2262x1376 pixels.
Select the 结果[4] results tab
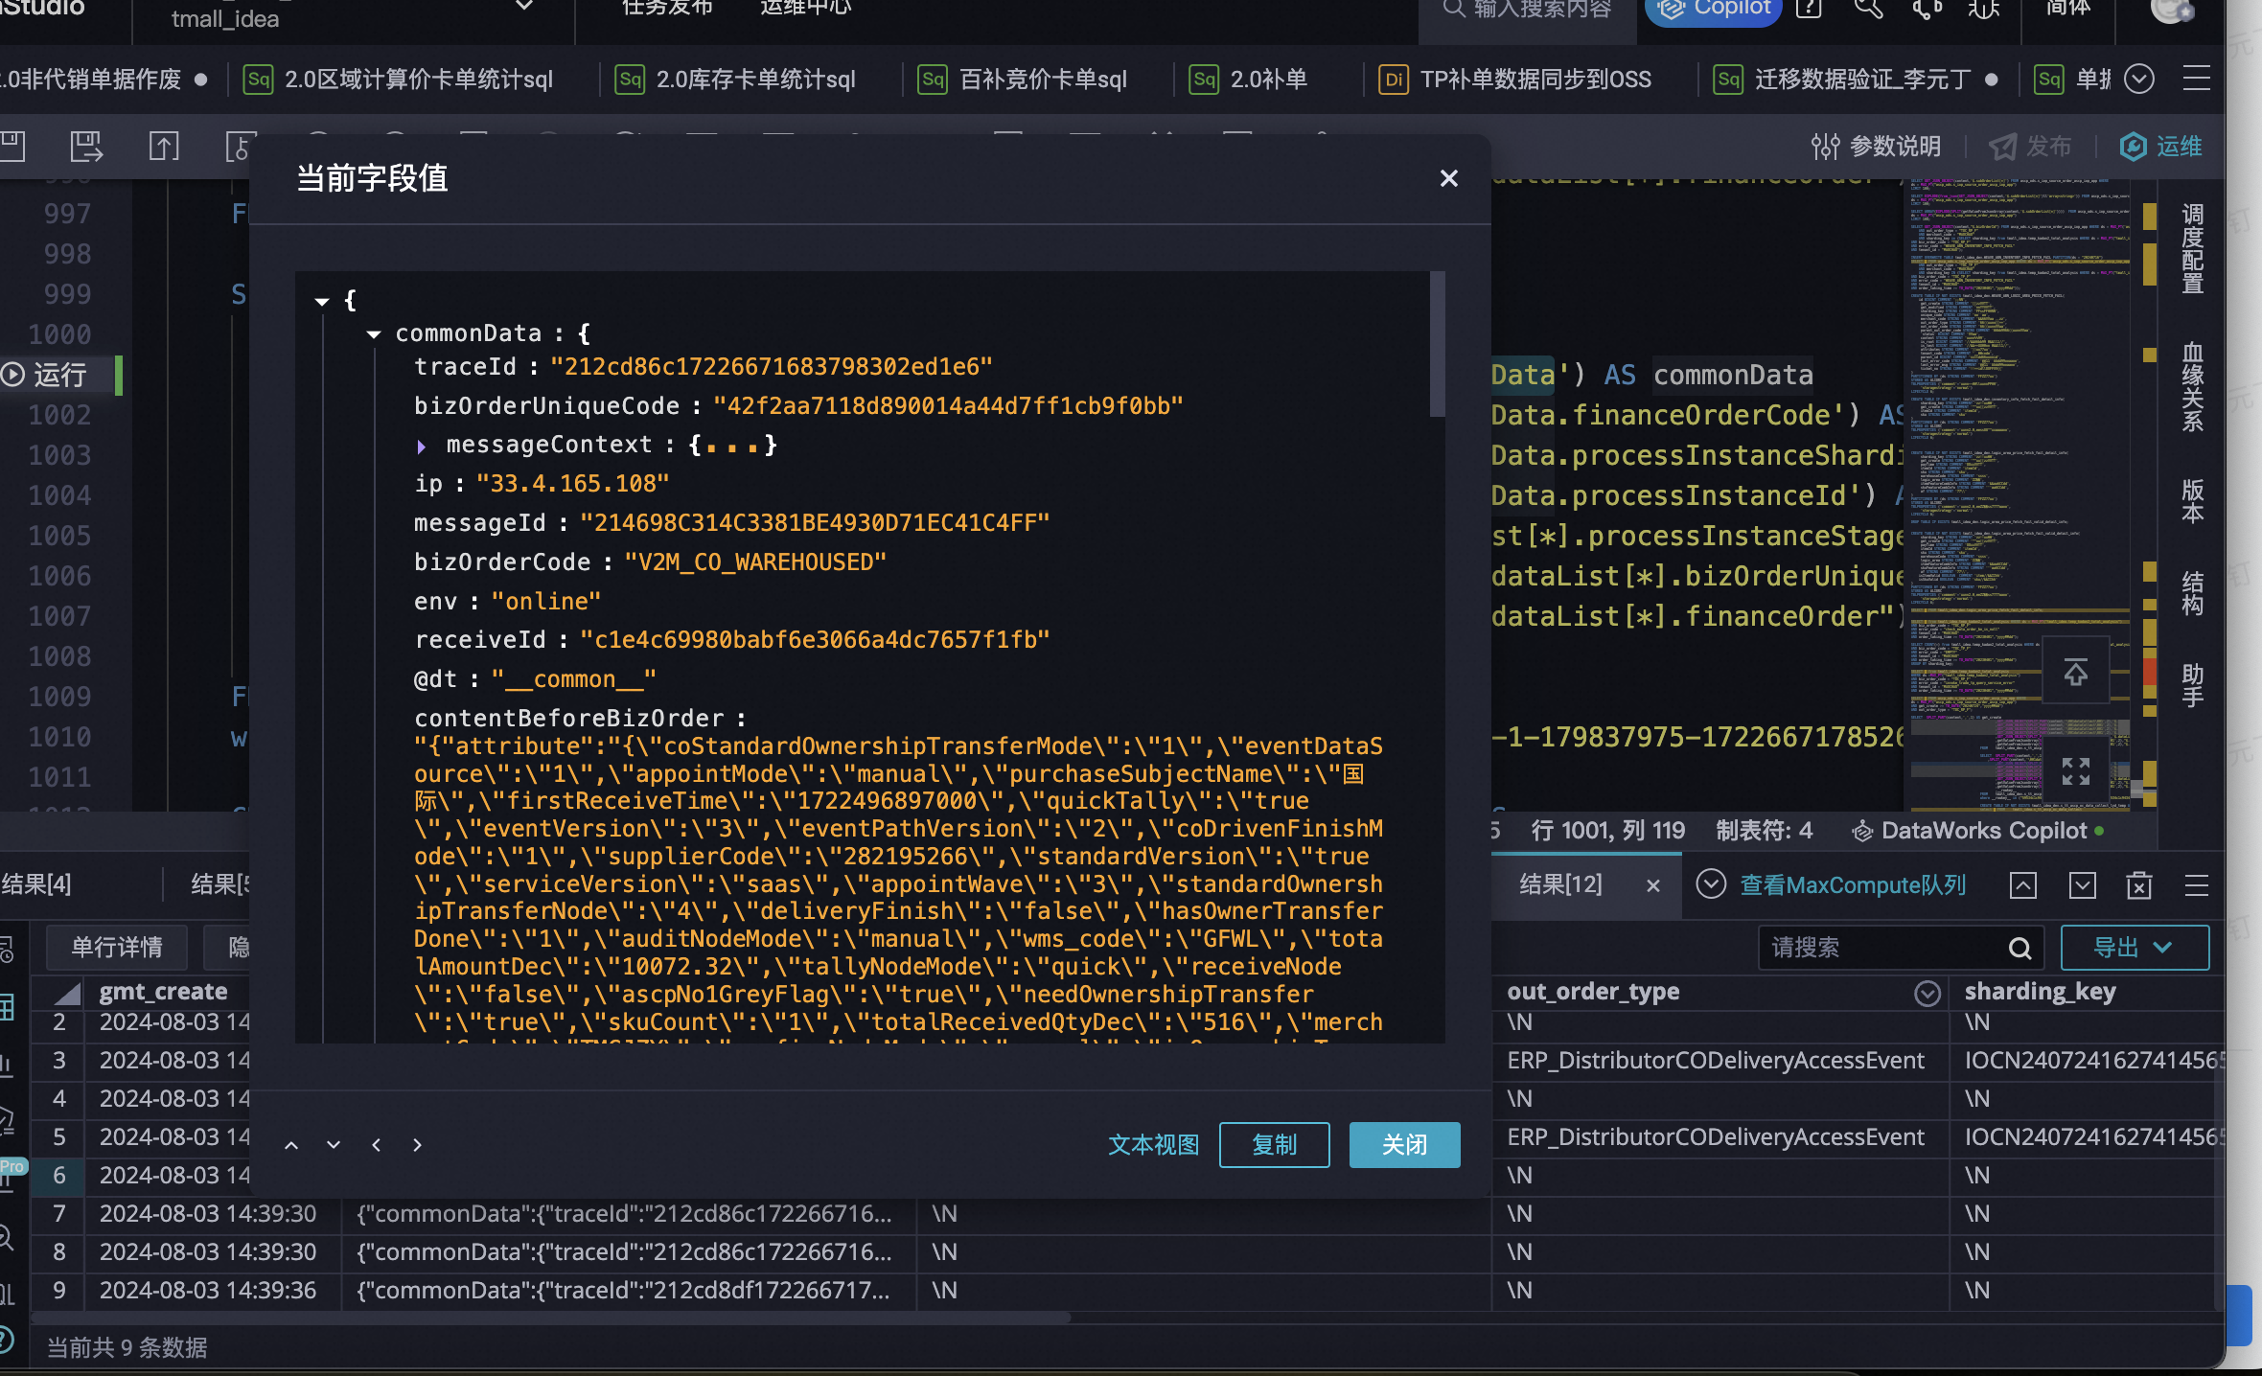pos(36,884)
